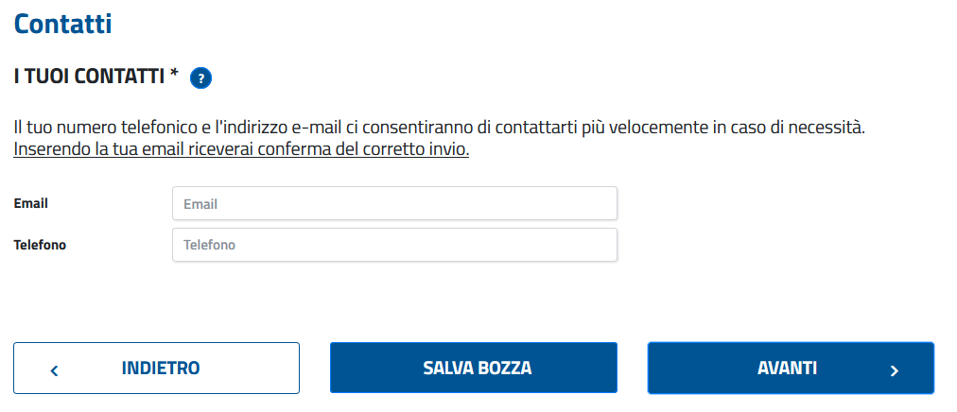Save draft with SALVA BOZZA button
This screenshot has width=957, height=412.
pos(474,369)
